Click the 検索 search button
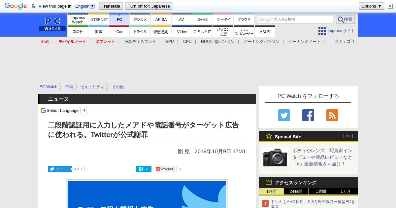 tap(346, 19)
